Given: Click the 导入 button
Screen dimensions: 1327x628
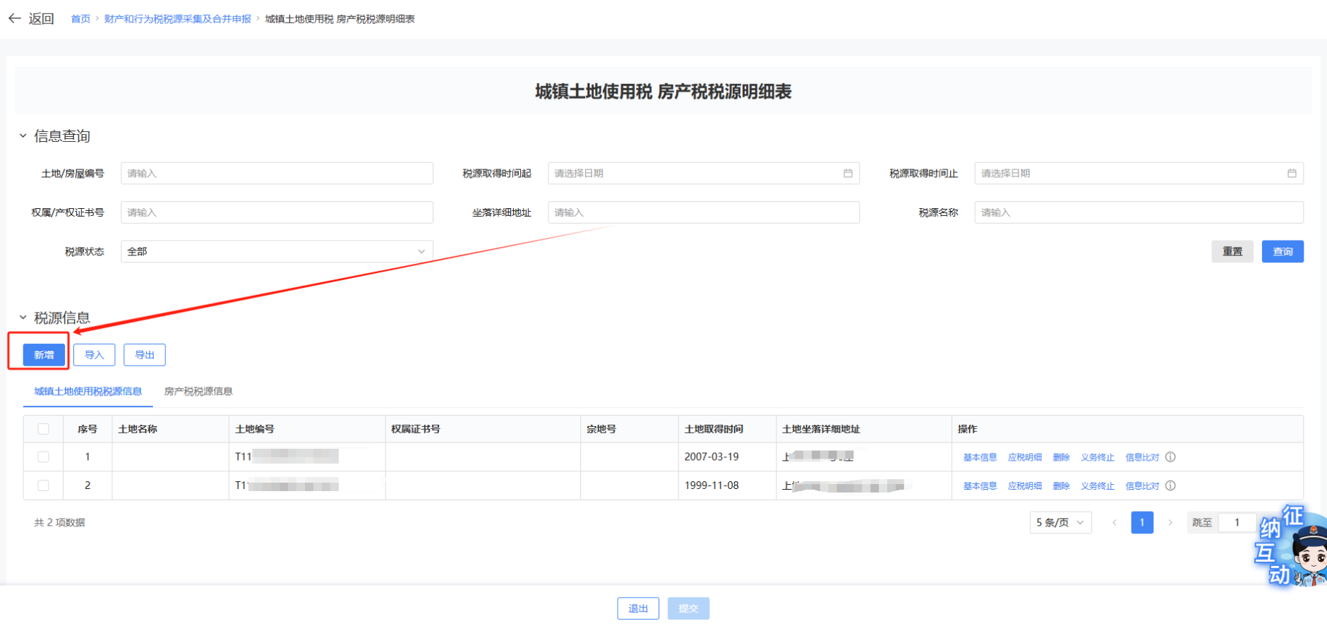Looking at the screenshot, I should coord(95,355).
